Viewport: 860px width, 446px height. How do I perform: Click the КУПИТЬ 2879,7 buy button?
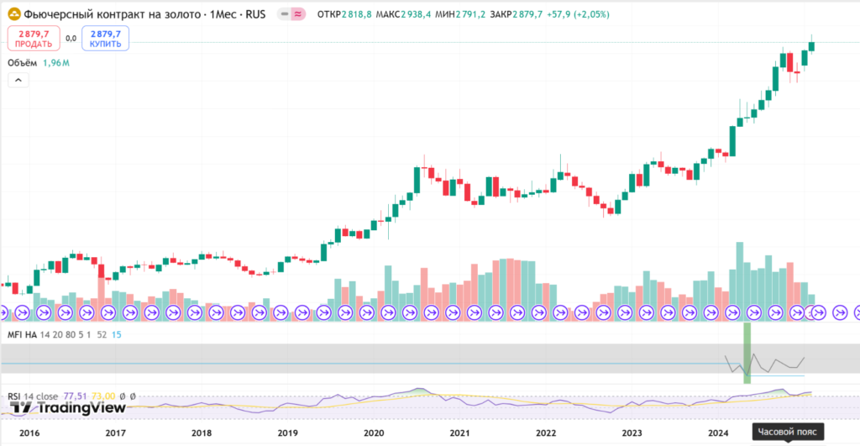pos(105,39)
